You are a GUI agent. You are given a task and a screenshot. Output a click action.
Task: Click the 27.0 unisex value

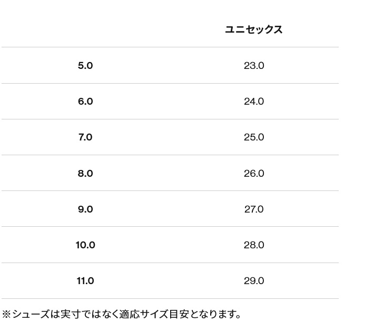[254, 209]
